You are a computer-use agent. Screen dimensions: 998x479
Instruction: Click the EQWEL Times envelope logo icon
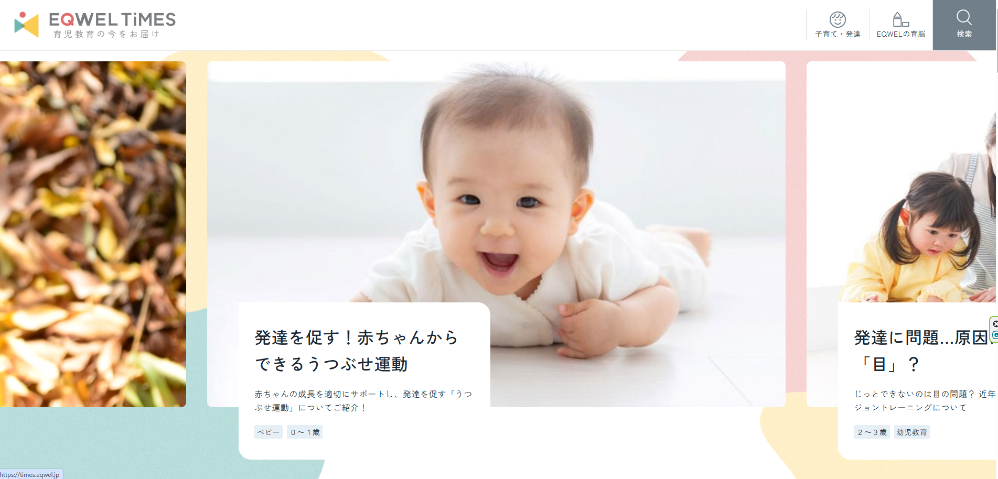(27, 24)
